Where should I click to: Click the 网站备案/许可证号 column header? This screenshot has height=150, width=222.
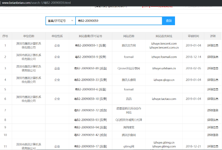click(x=90, y=36)
